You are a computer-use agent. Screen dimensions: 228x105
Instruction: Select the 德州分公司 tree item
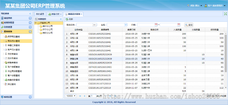[47, 26]
